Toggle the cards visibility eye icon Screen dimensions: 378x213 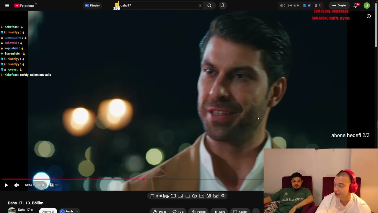click(x=166, y=196)
